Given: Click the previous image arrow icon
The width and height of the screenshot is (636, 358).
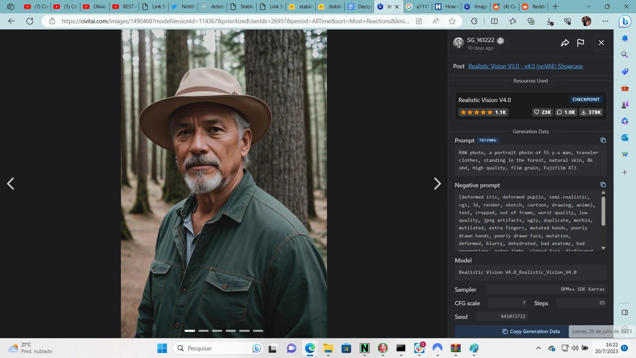Looking at the screenshot, I should pos(11,184).
